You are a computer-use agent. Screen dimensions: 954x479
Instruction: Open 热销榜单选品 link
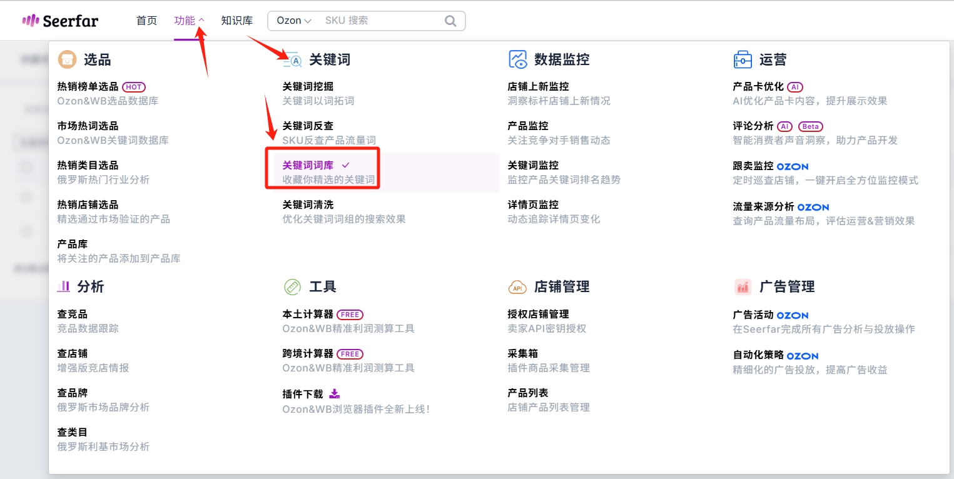coord(88,86)
